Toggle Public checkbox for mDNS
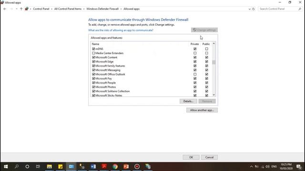This screenshot has height=171, width=305. point(206,49)
